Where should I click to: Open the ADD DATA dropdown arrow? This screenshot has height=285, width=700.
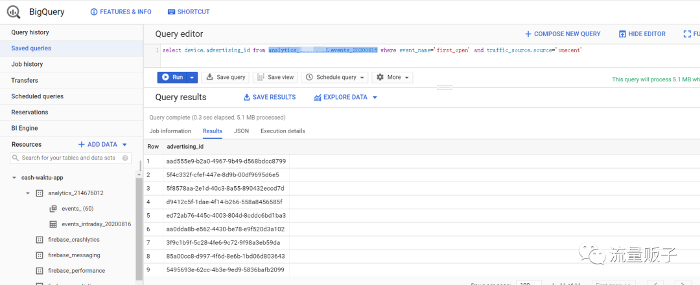[x=124, y=145]
